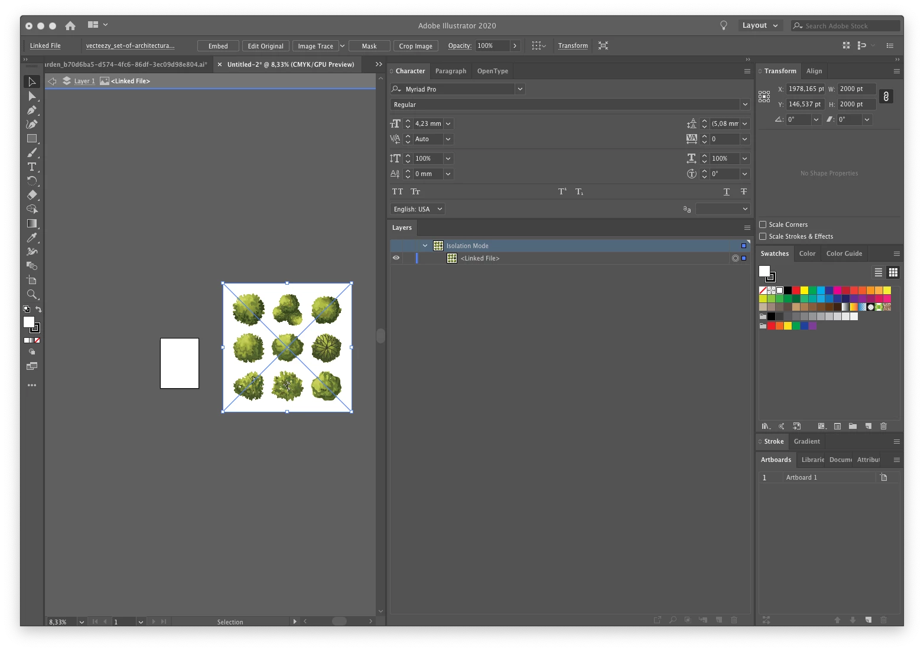Delete swatch trash icon
Screen dimensions: 924x651
(884, 426)
